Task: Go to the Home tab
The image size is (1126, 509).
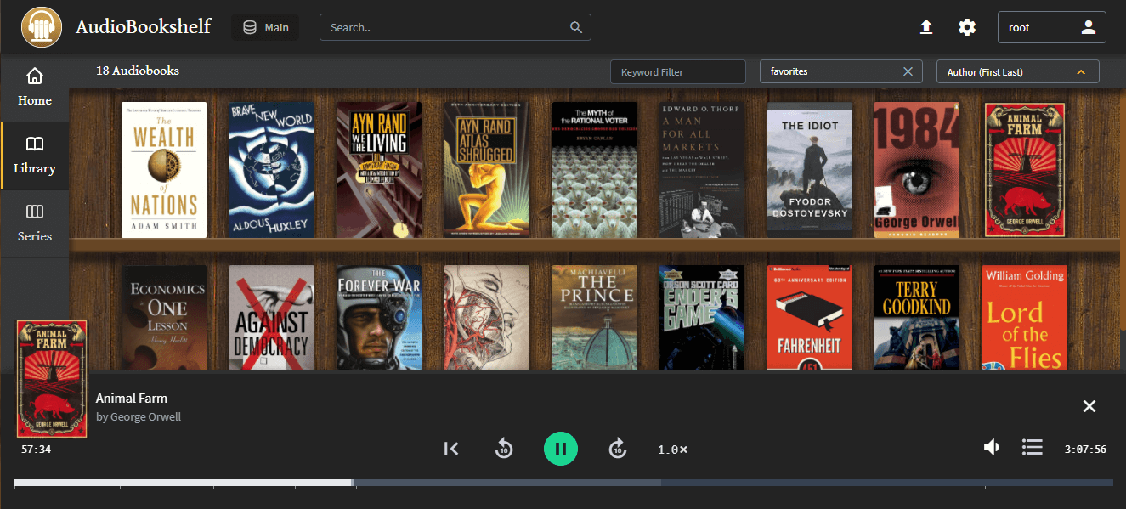Action: coord(35,88)
